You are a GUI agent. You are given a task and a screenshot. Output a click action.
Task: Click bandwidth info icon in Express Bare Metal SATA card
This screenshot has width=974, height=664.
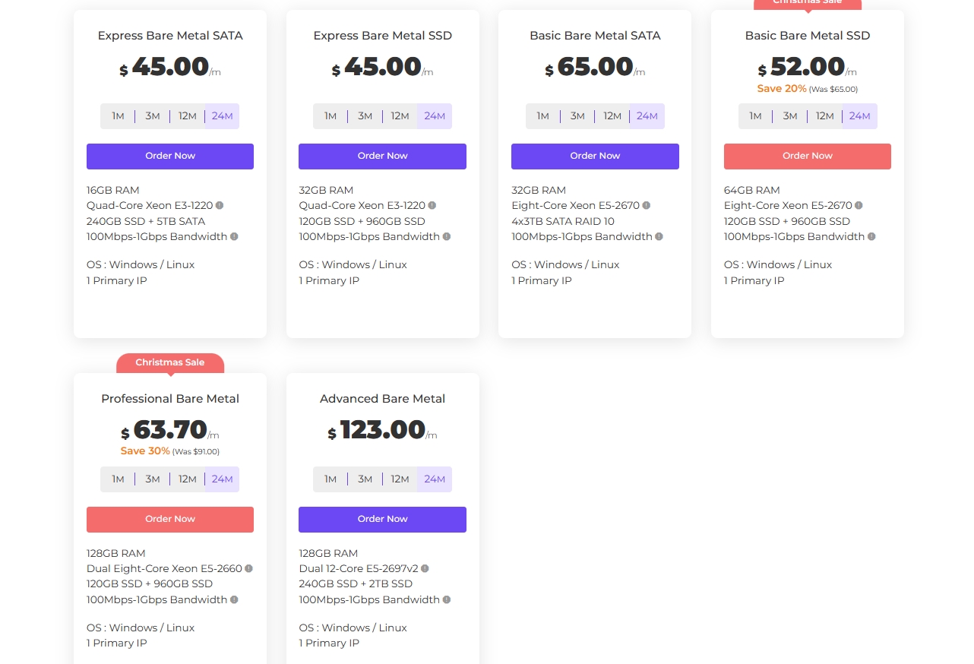[x=234, y=236]
